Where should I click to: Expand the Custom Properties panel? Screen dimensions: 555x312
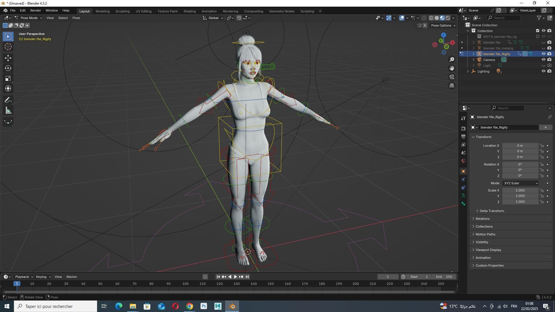(x=489, y=265)
